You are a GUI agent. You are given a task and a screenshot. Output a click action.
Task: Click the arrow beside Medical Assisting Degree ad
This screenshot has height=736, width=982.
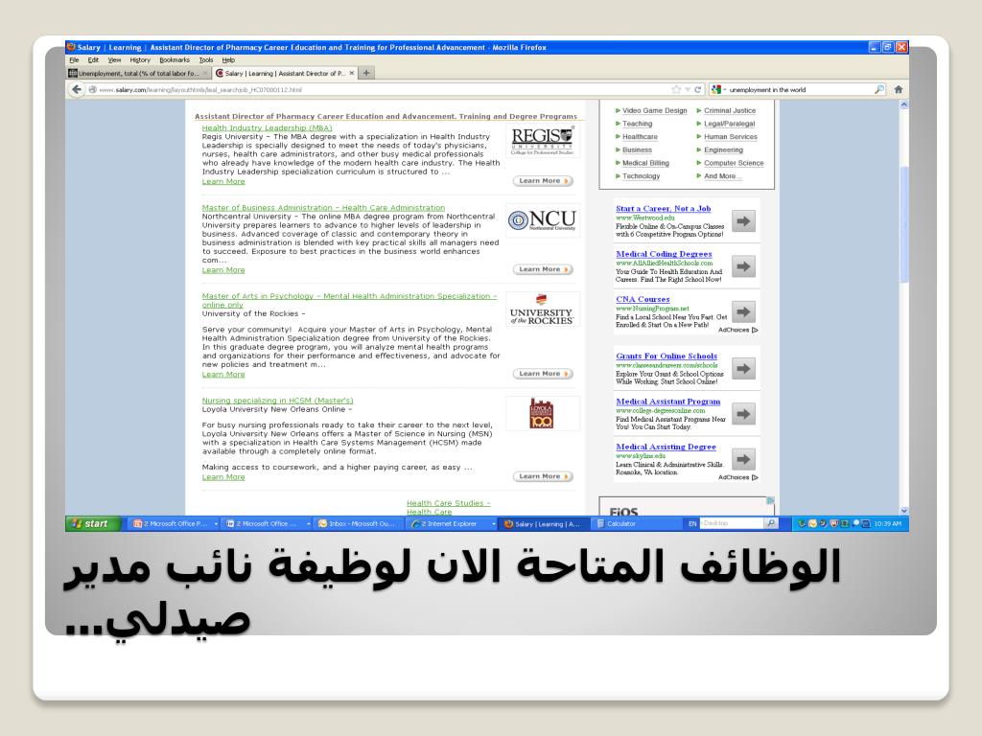pos(743,459)
